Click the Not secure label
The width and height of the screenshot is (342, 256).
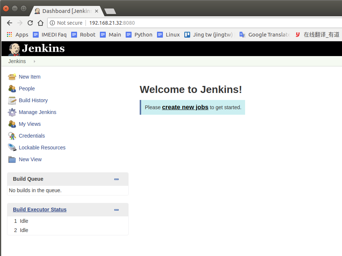tap(70, 23)
